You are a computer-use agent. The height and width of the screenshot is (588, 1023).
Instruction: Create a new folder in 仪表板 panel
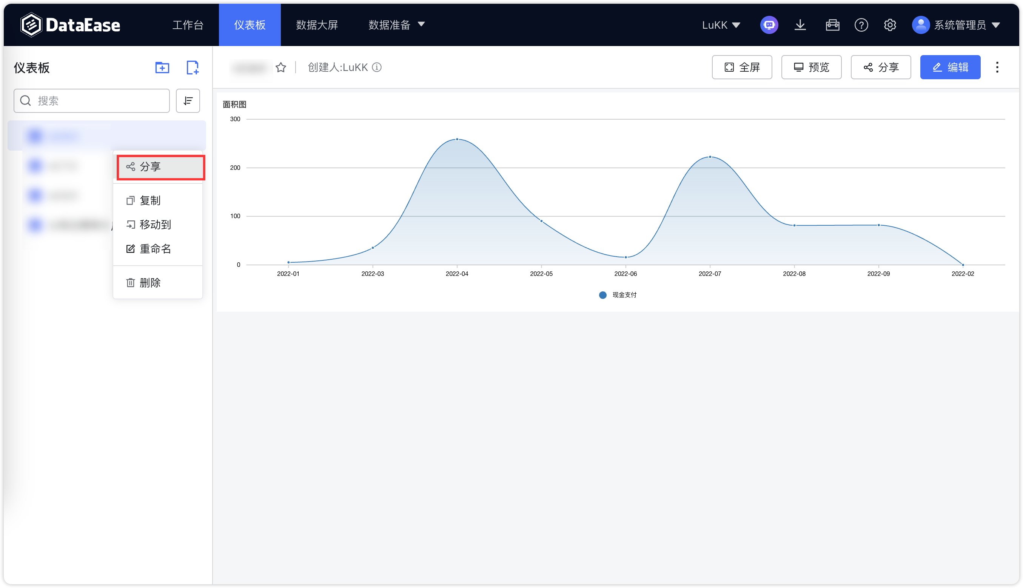click(162, 68)
